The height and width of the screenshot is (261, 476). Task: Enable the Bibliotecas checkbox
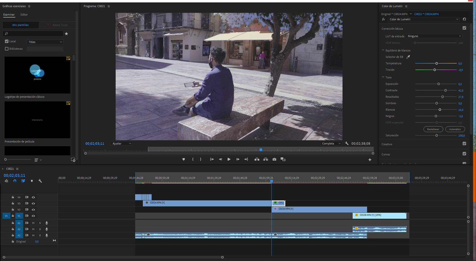(x=7, y=49)
